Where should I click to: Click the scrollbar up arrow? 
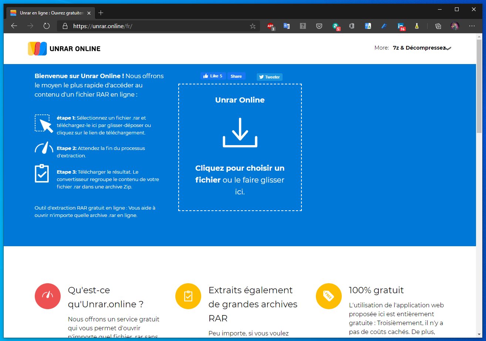[x=479, y=37]
